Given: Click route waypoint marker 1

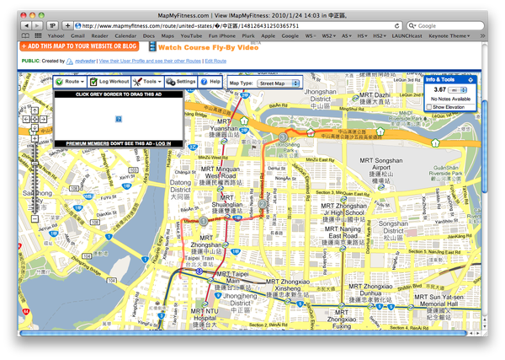Looking at the screenshot, I should click(x=203, y=221).
